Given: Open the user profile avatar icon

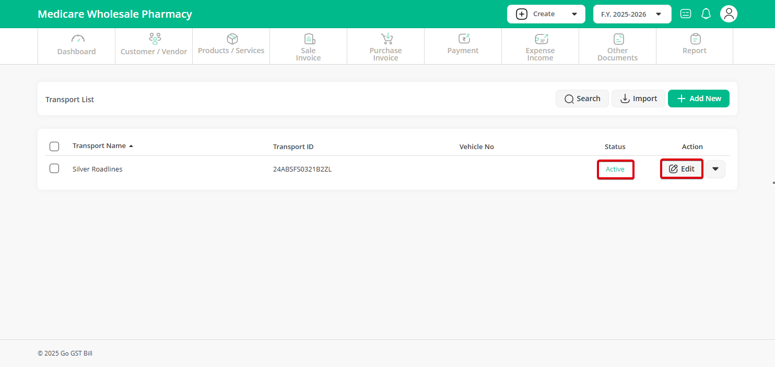Looking at the screenshot, I should click(729, 14).
